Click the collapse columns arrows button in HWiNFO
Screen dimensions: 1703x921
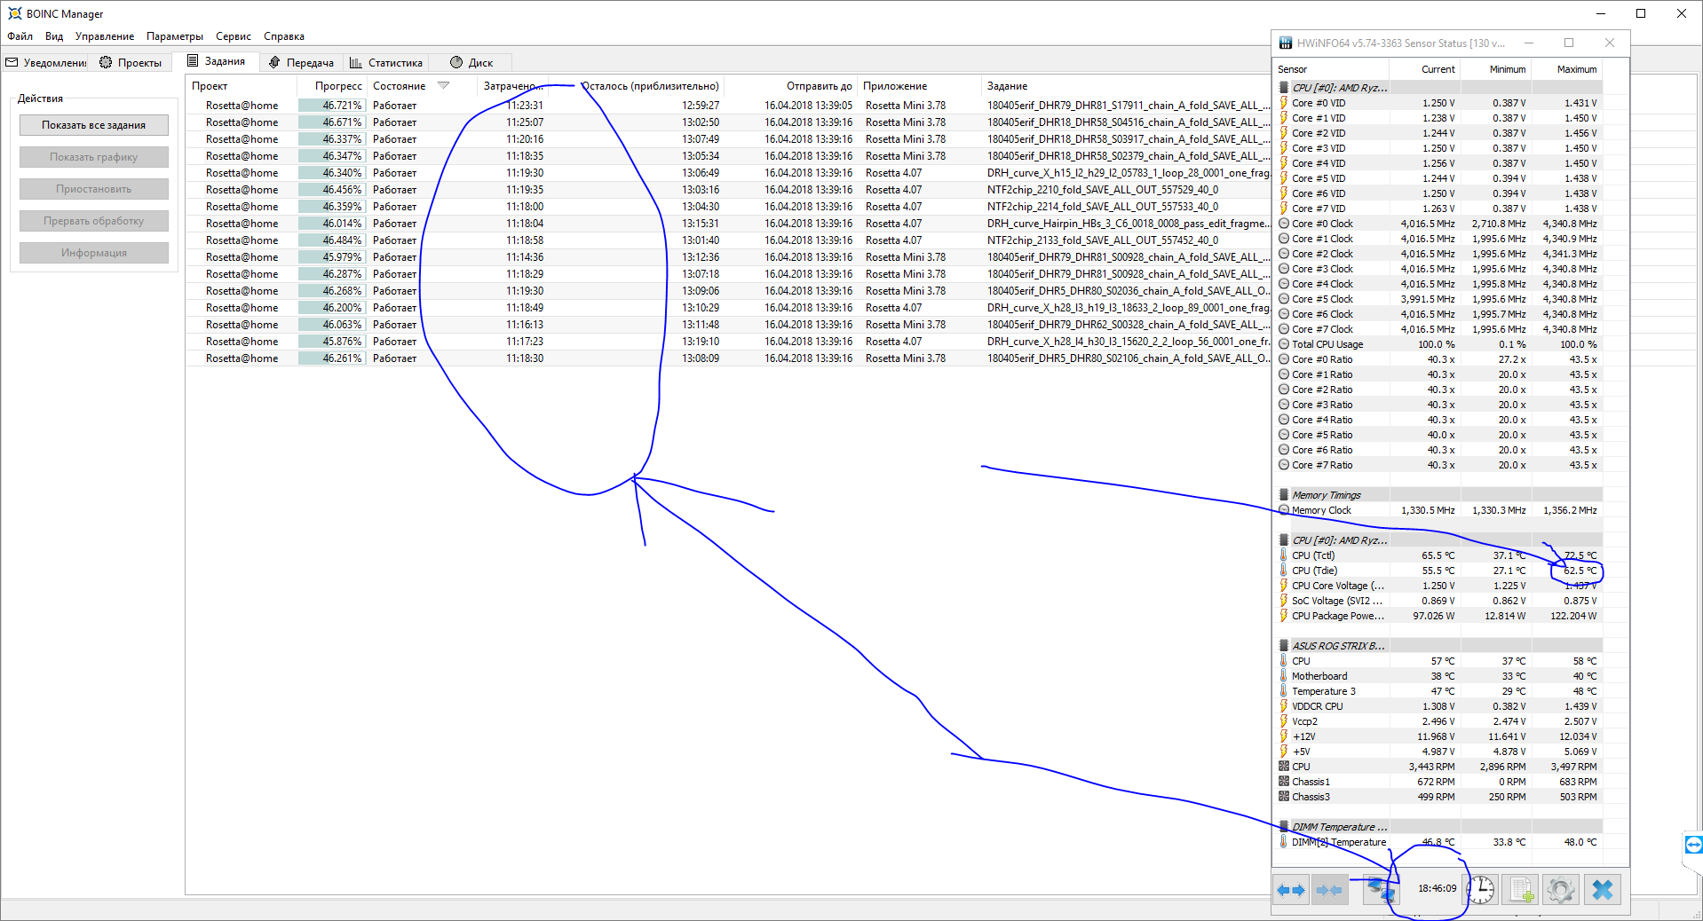(1329, 889)
